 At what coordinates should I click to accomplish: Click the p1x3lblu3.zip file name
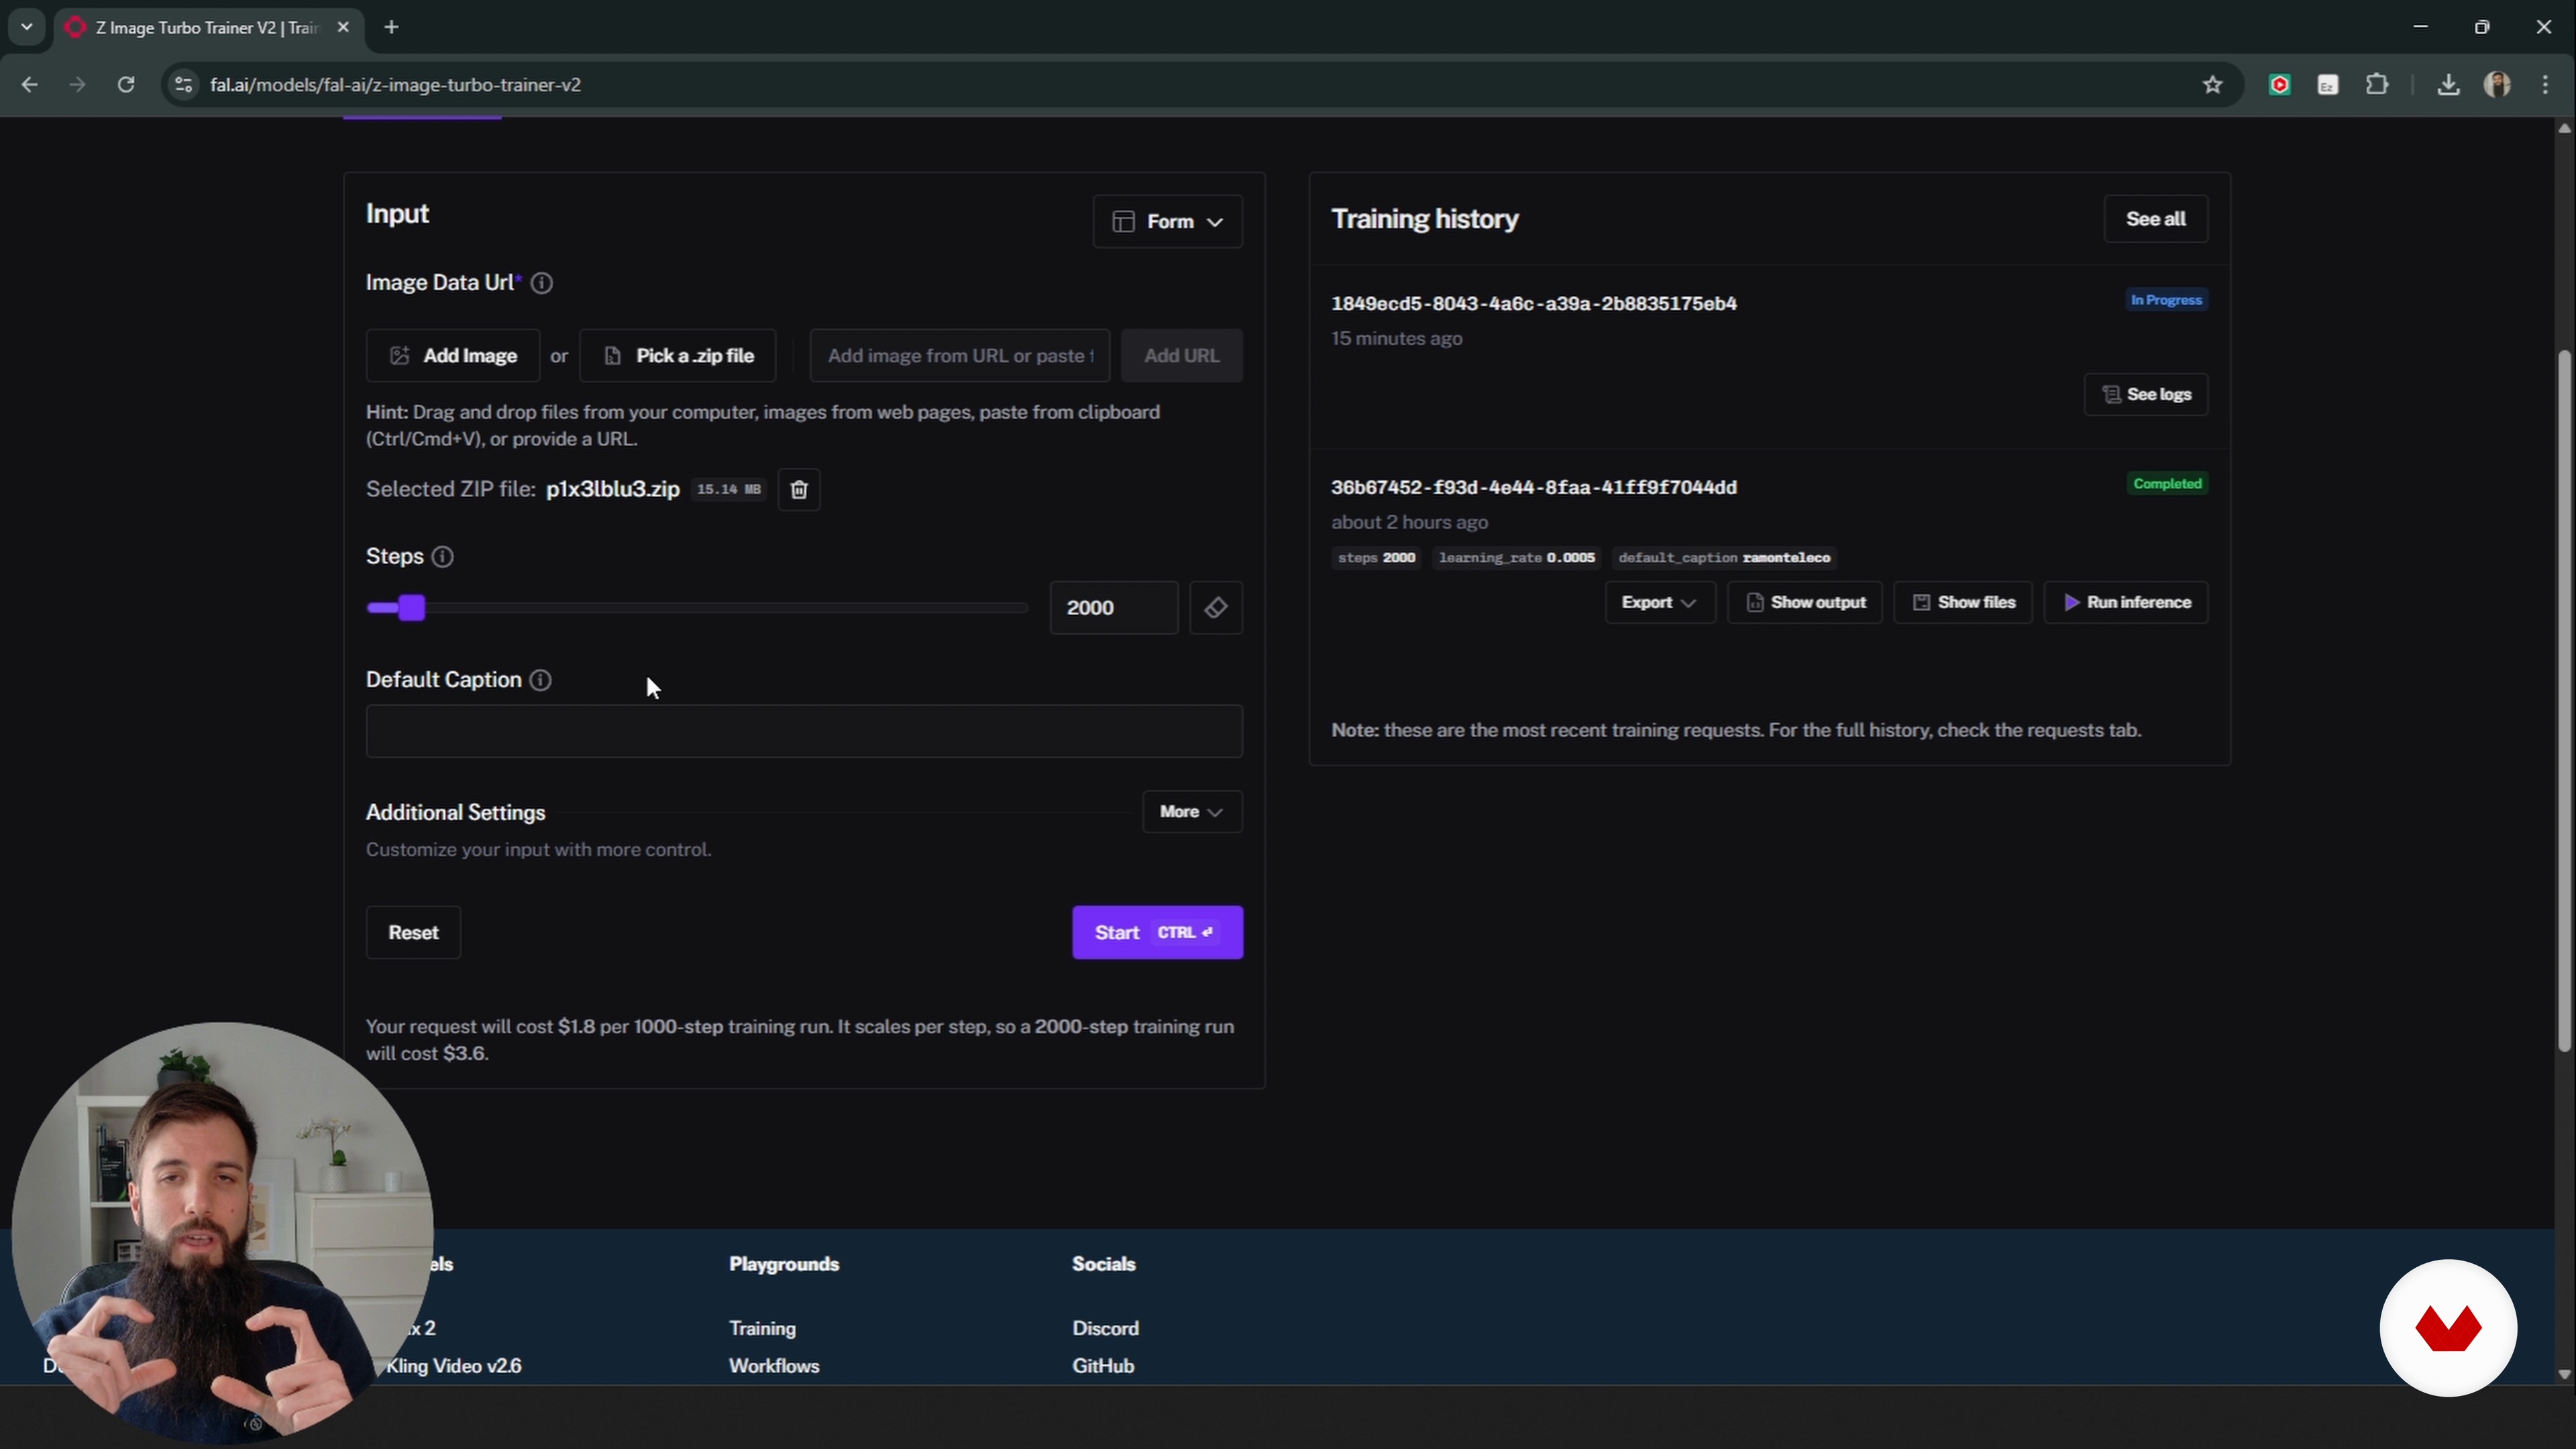click(613, 490)
